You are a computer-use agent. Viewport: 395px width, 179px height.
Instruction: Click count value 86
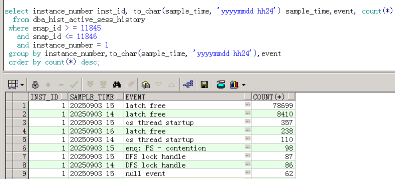(289, 165)
